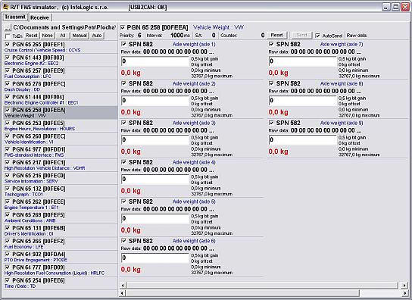Screen dimensions: 412x300
Task: Select PGN 65 260 Vehicle Identification row
Action: point(61,139)
